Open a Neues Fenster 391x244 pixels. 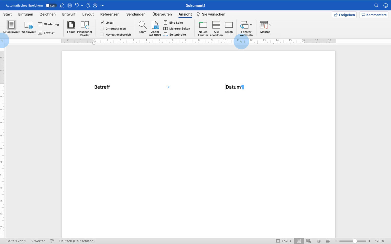point(203,25)
